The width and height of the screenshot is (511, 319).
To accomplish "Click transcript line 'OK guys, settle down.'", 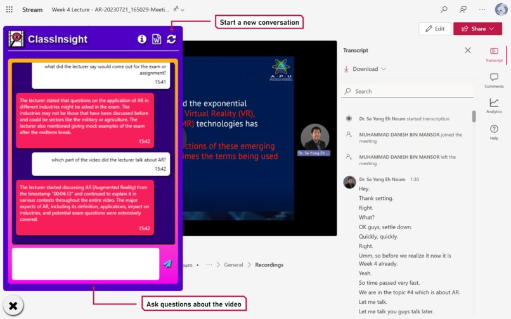I will click(385, 227).
